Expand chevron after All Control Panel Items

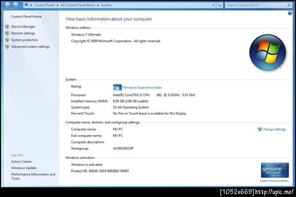98,5
